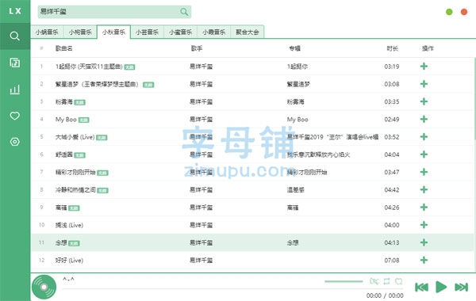Select the song title My Boo
Screen dimensions: 476x301
pyautogui.click(x=66, y=119)
